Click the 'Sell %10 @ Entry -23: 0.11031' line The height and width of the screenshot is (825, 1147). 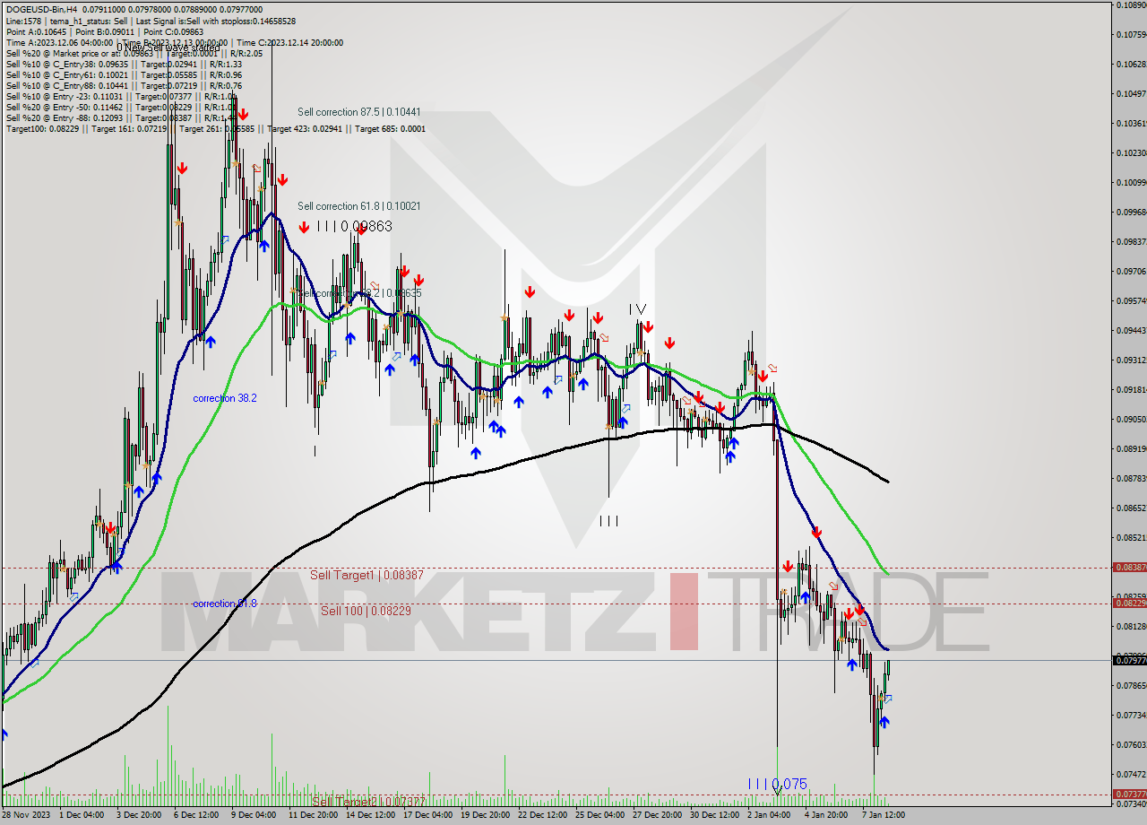[x=121, y=96]
